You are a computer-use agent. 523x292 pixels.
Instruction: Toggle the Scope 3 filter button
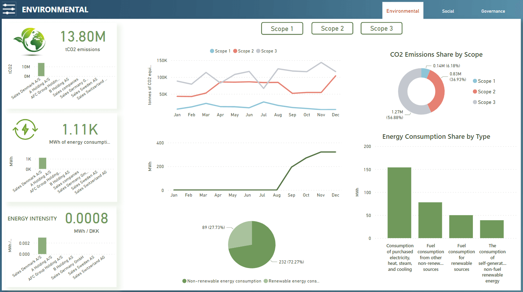381,29
